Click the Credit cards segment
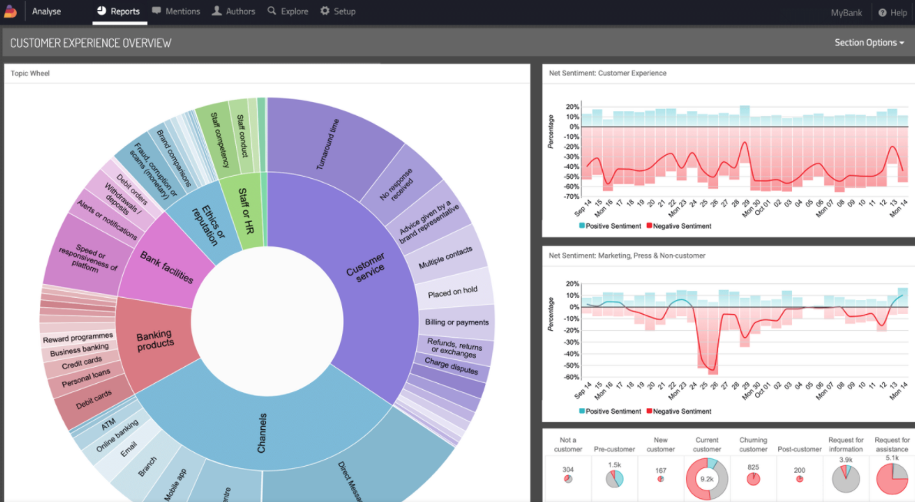This screenshot has width=915, height=502. [x=82, y=363]
